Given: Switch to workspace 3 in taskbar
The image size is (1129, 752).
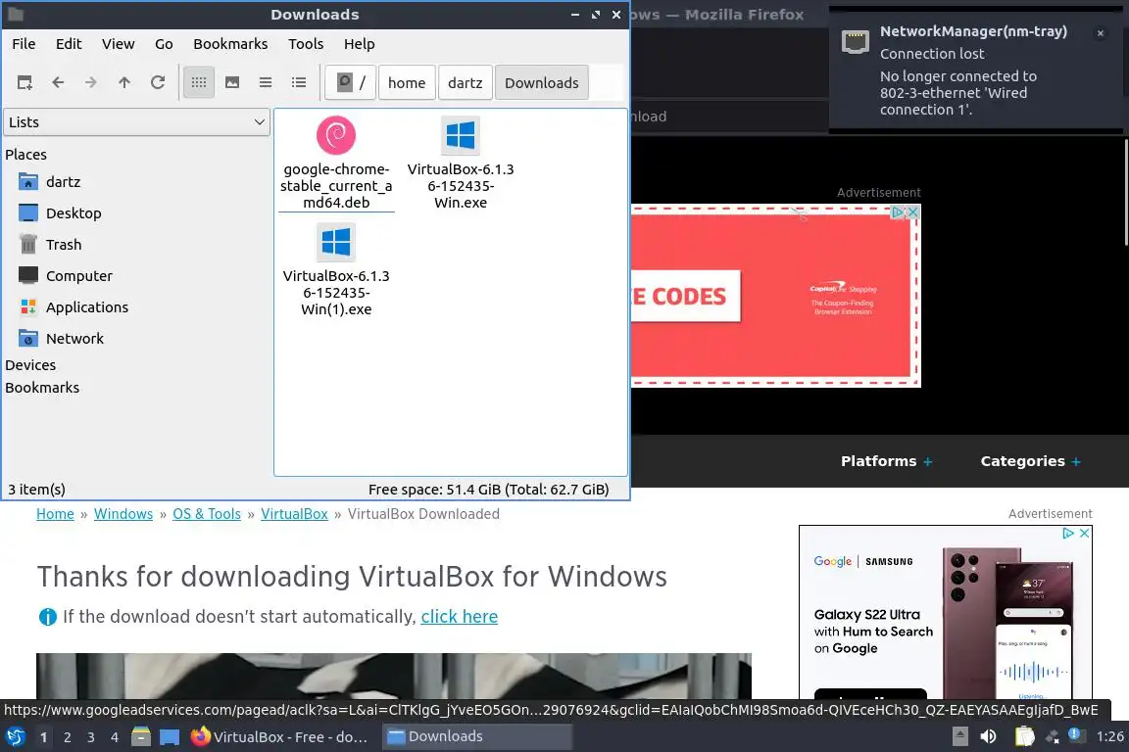Looking at the screenshot, I should (91, 737).
